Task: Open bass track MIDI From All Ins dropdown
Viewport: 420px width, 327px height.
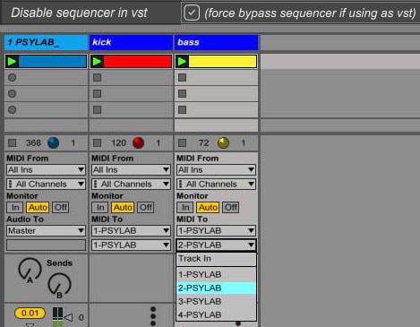Action: tap(216, 170)
